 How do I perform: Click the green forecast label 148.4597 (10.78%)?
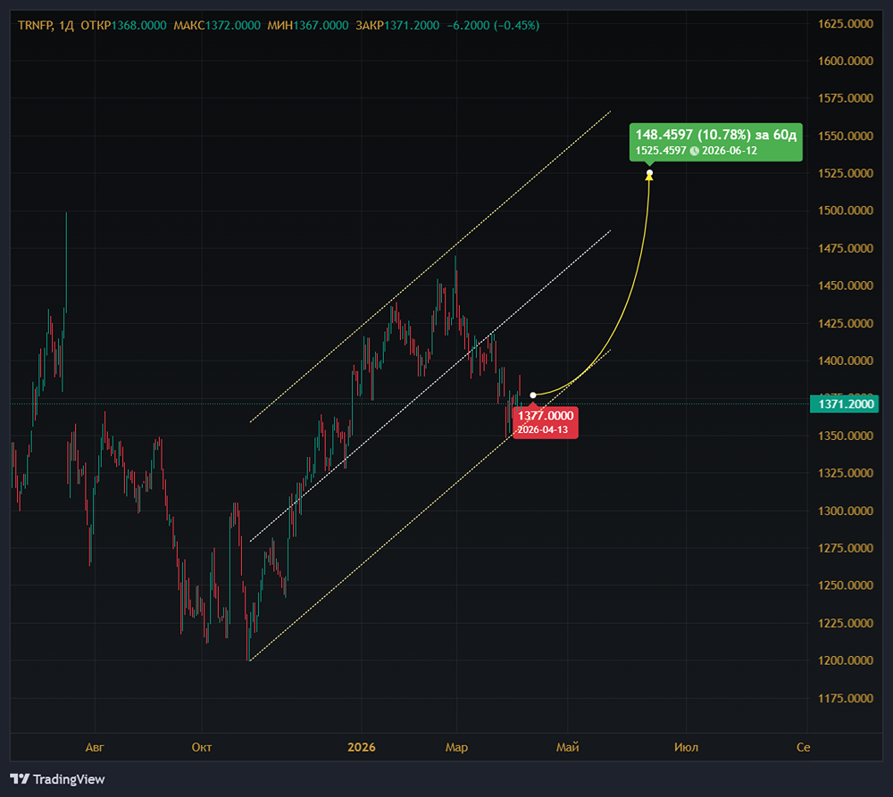pyautogui.click(x=716, y=142)
